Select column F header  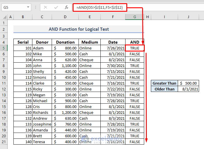pyautogui.click(x=113, y=17)
